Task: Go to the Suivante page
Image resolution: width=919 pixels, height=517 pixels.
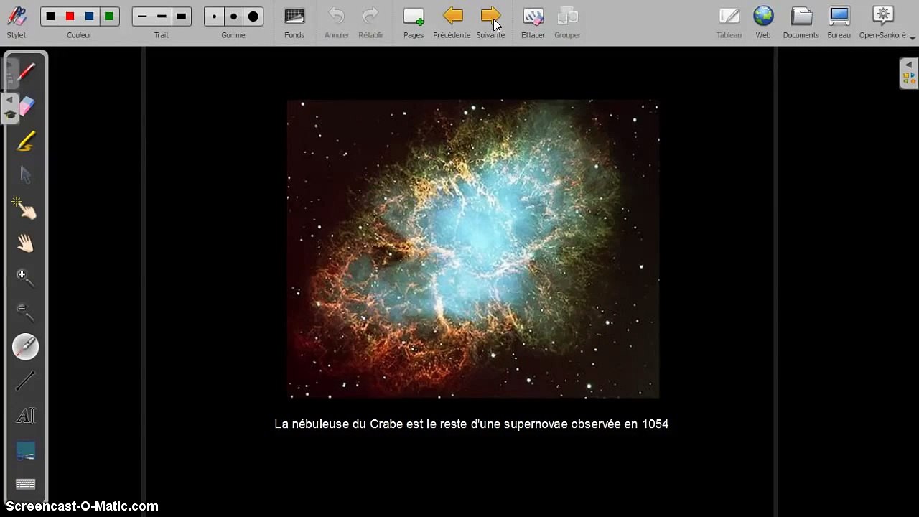Action: coord(490,22)
